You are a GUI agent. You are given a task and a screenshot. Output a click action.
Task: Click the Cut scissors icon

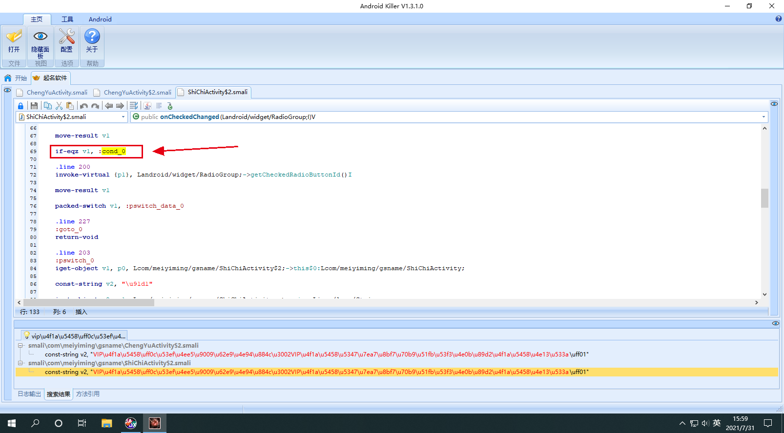click(59, 106)
